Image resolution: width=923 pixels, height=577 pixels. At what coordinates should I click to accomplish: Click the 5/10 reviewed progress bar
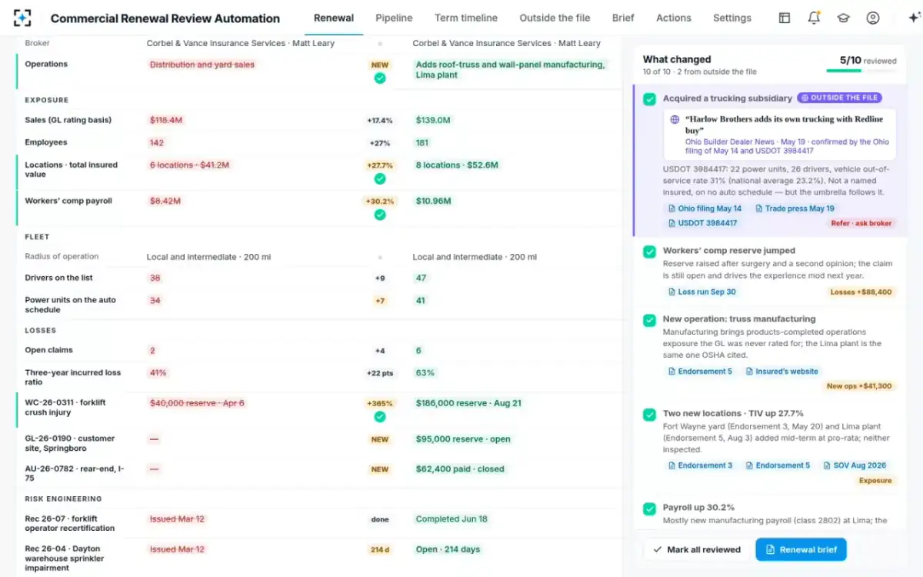(861, 71)
